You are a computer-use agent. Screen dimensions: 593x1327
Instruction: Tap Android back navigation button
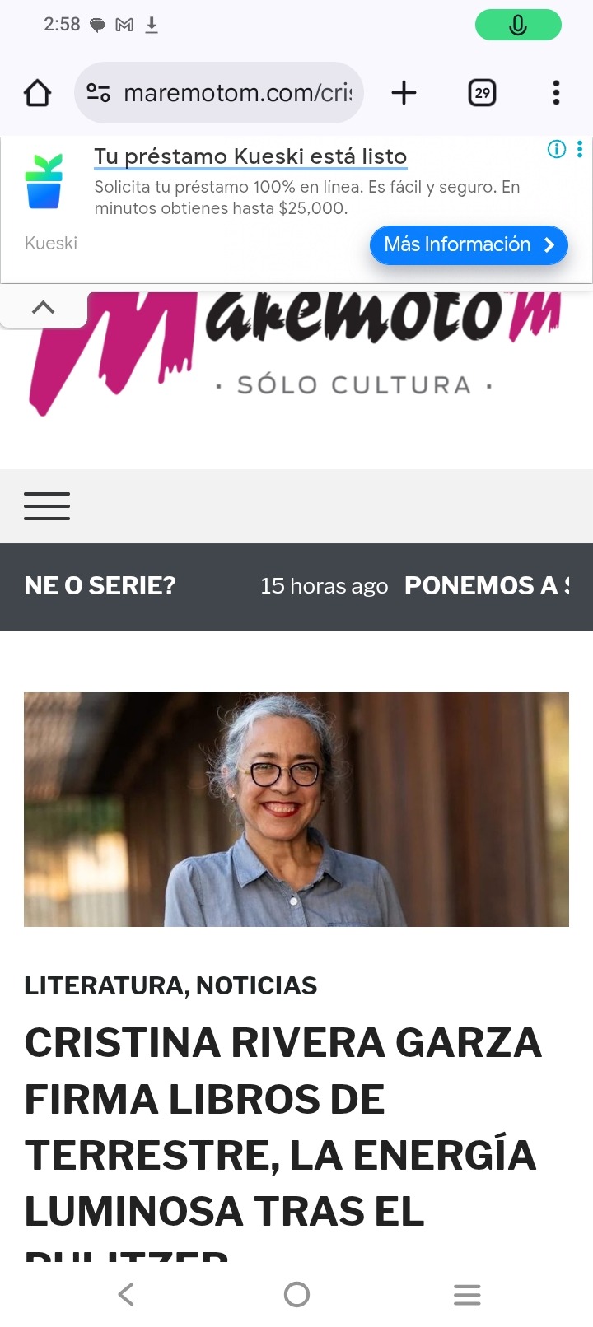[126, 1294]
